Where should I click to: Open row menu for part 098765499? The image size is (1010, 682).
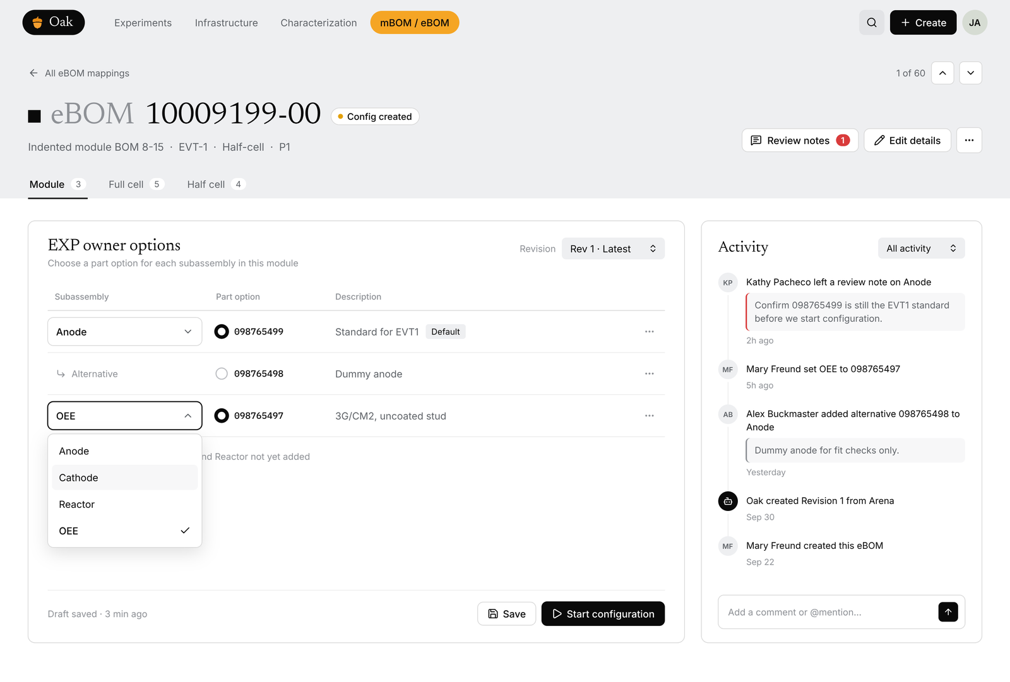pyautogui.click(x=649, y=332)
